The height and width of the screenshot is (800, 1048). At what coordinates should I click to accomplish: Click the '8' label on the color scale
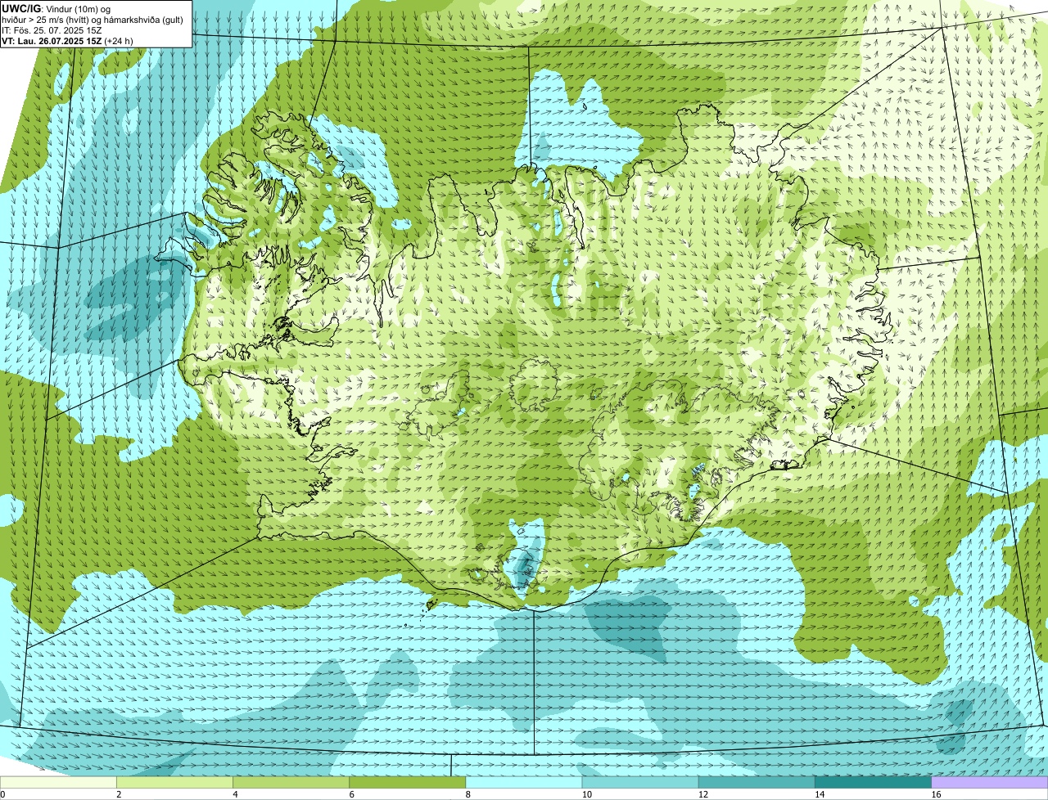point(468,794)
